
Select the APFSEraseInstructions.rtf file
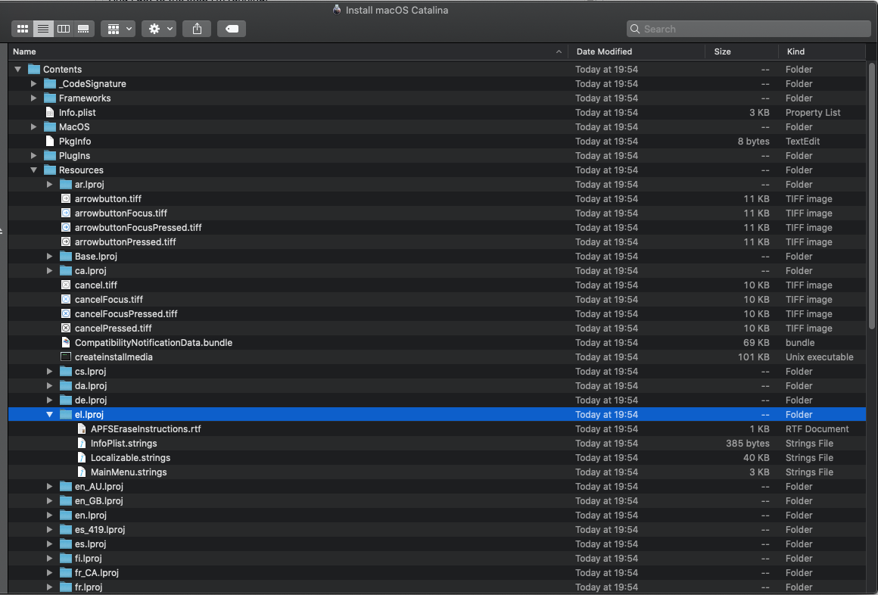tap(146, 428)
